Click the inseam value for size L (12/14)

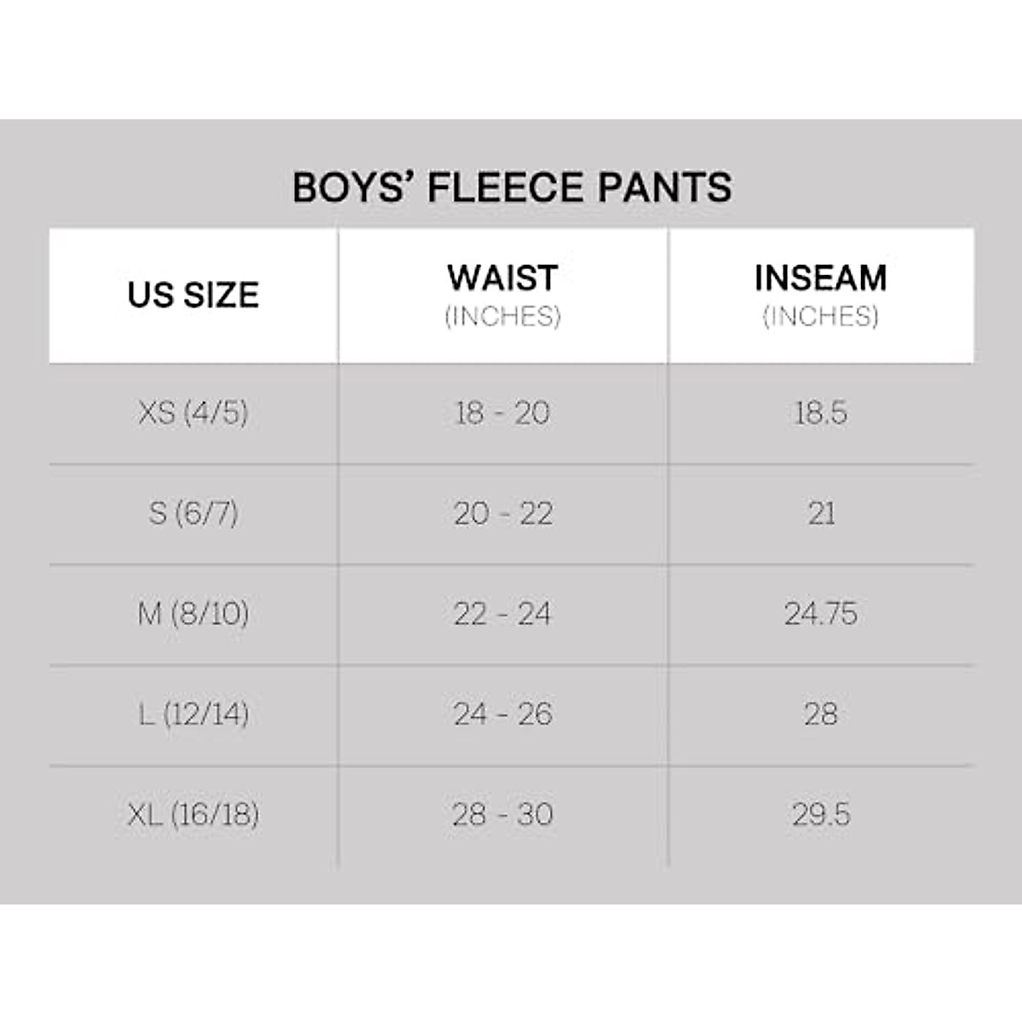820,714
